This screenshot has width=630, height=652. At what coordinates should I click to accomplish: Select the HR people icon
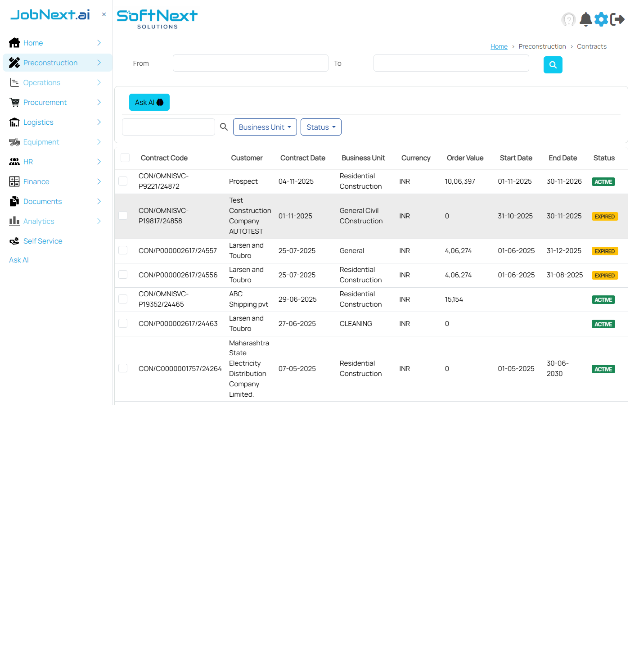point(14,162)
